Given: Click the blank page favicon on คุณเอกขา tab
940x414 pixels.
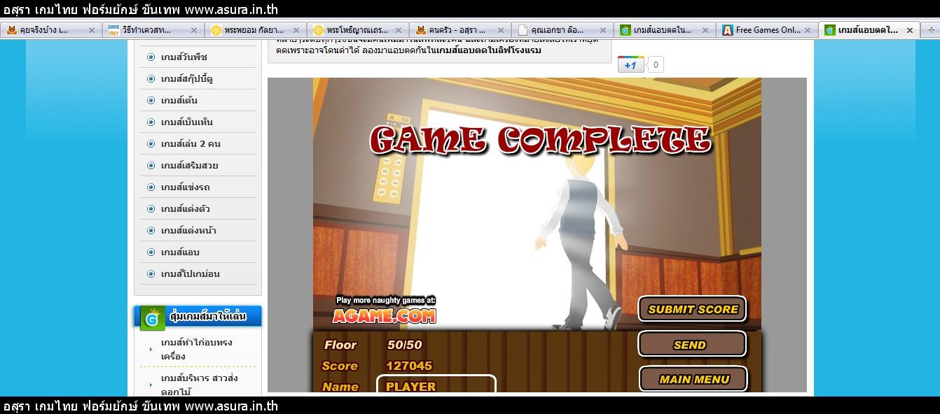Looking at the screenshot, I should coord(523,30).
